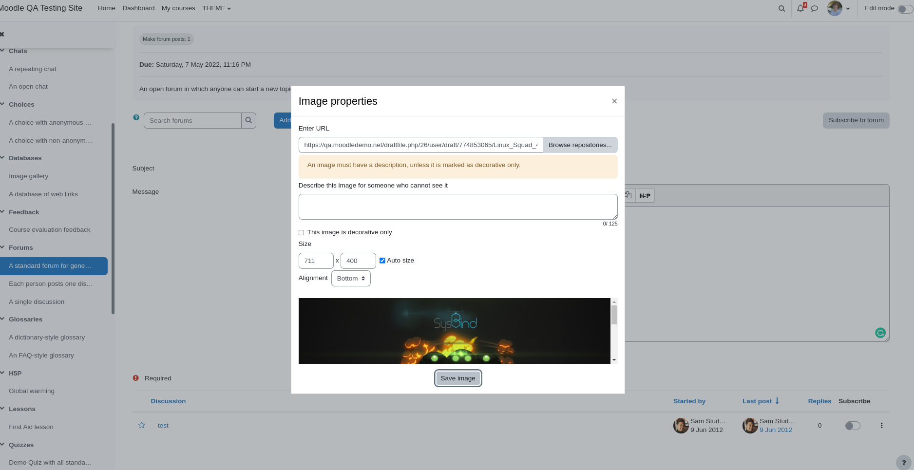The width and height of the screenshot is (914, 470).
Task: Open 'Image gallery' database
Action: pos(28,176)
